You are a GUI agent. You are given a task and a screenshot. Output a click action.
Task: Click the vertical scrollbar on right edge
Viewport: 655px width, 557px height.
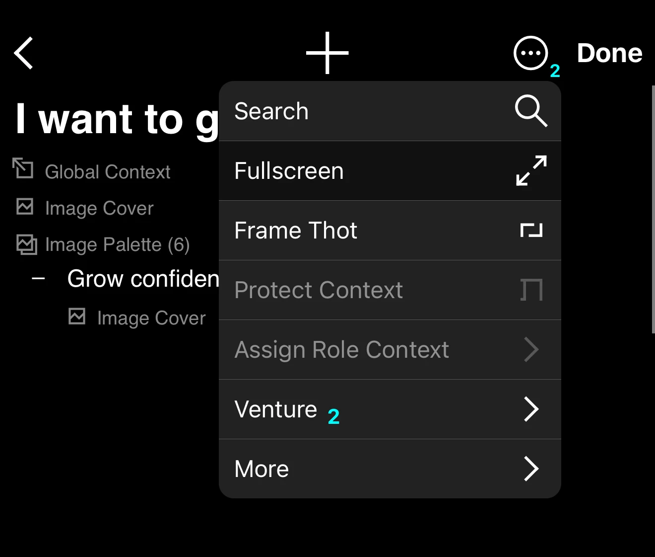[x=653, y=209]
